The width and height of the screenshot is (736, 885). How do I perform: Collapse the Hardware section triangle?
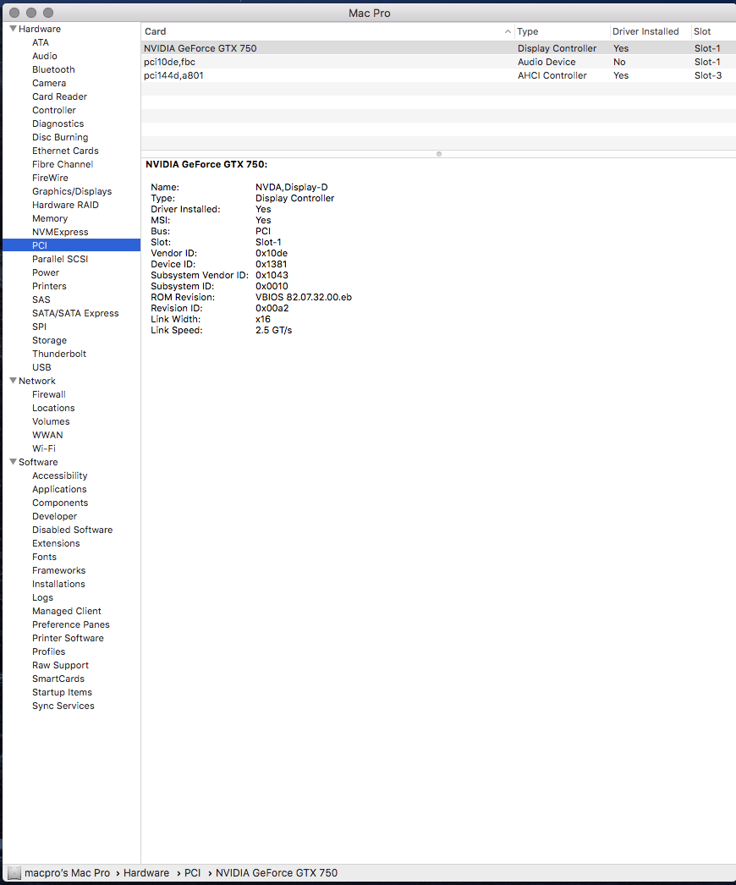(x=13, y=29)
